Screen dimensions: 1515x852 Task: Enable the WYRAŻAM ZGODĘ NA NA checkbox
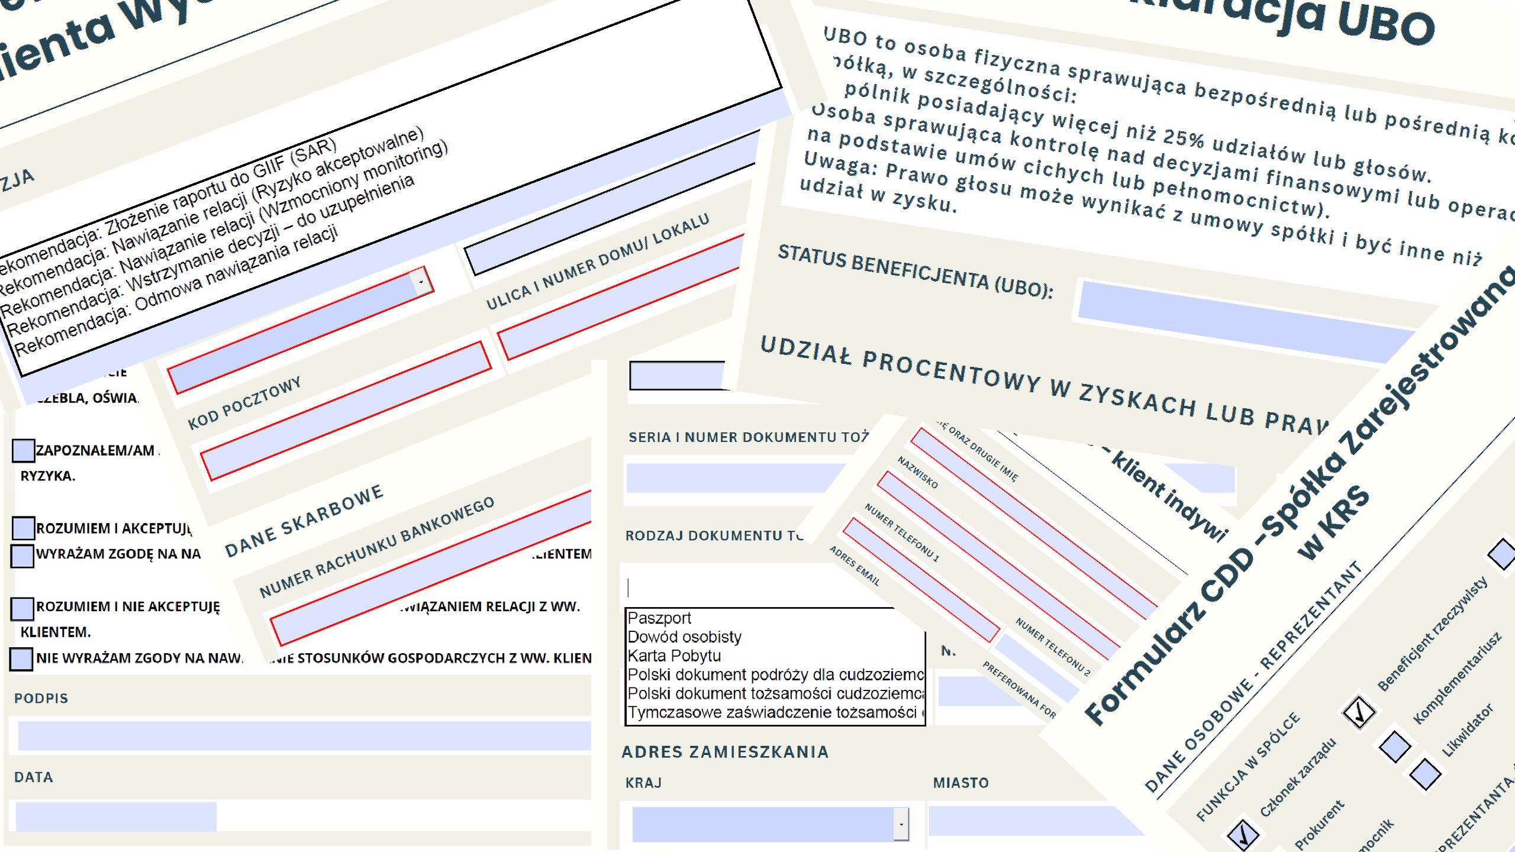pos(22,556)
